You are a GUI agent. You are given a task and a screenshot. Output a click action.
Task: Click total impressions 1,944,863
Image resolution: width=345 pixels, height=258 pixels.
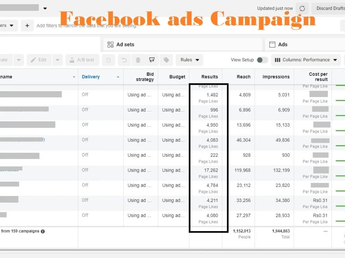[x=281, y=231]
